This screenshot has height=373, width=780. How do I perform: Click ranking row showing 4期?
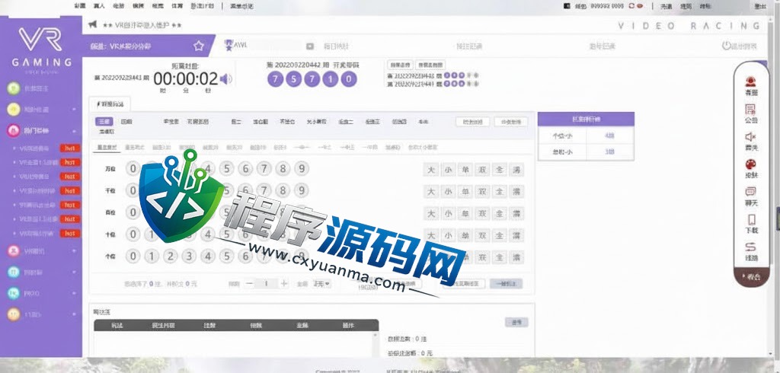(x=586, y=135)
